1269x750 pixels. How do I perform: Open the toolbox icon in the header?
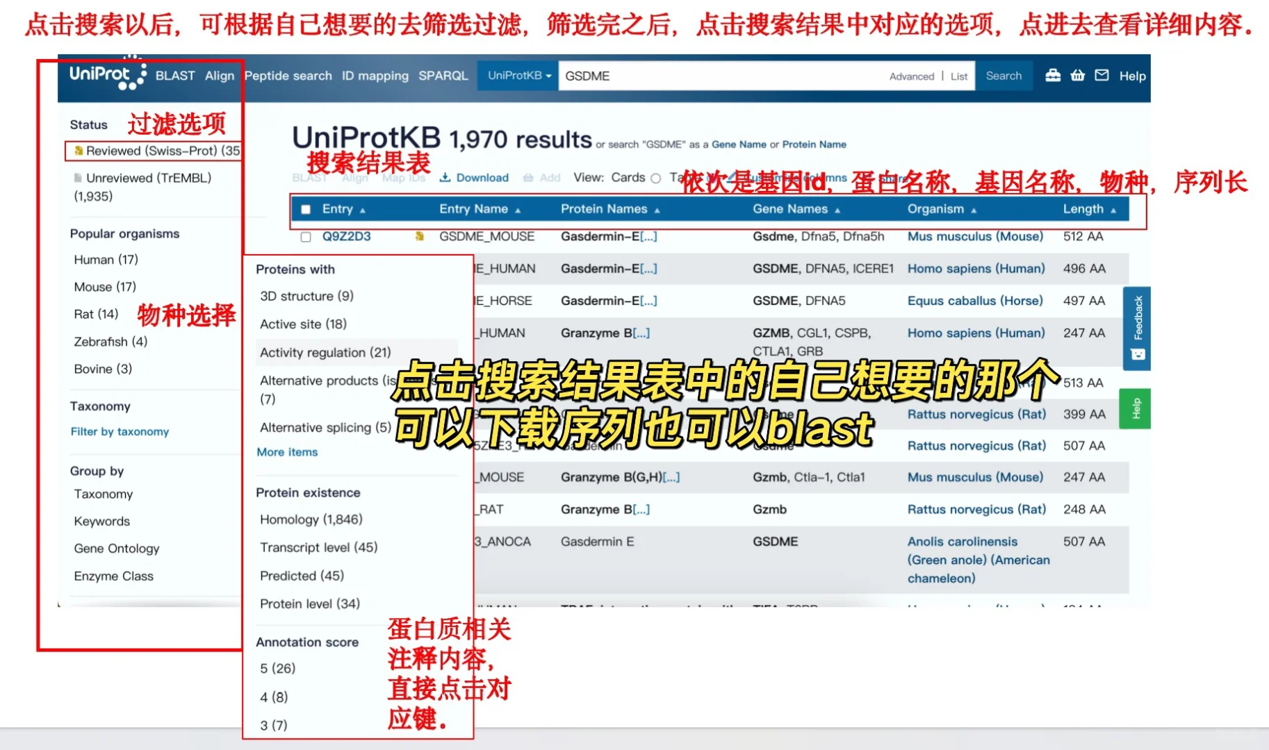click(x=1053, y=75)
